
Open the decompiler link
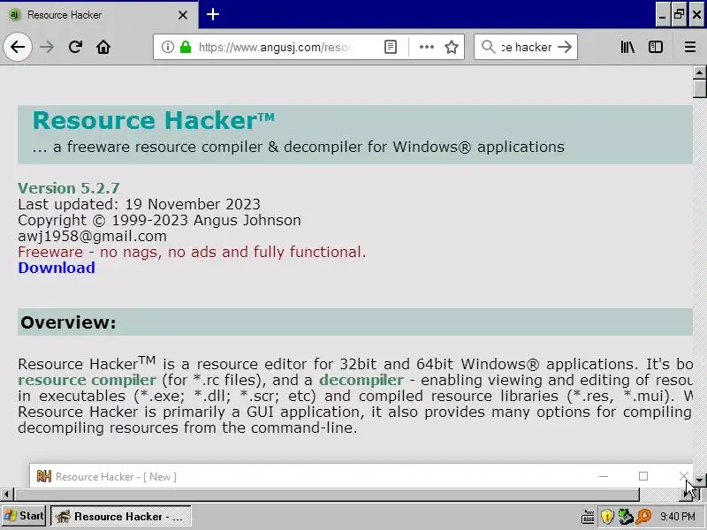coord(361,380)
